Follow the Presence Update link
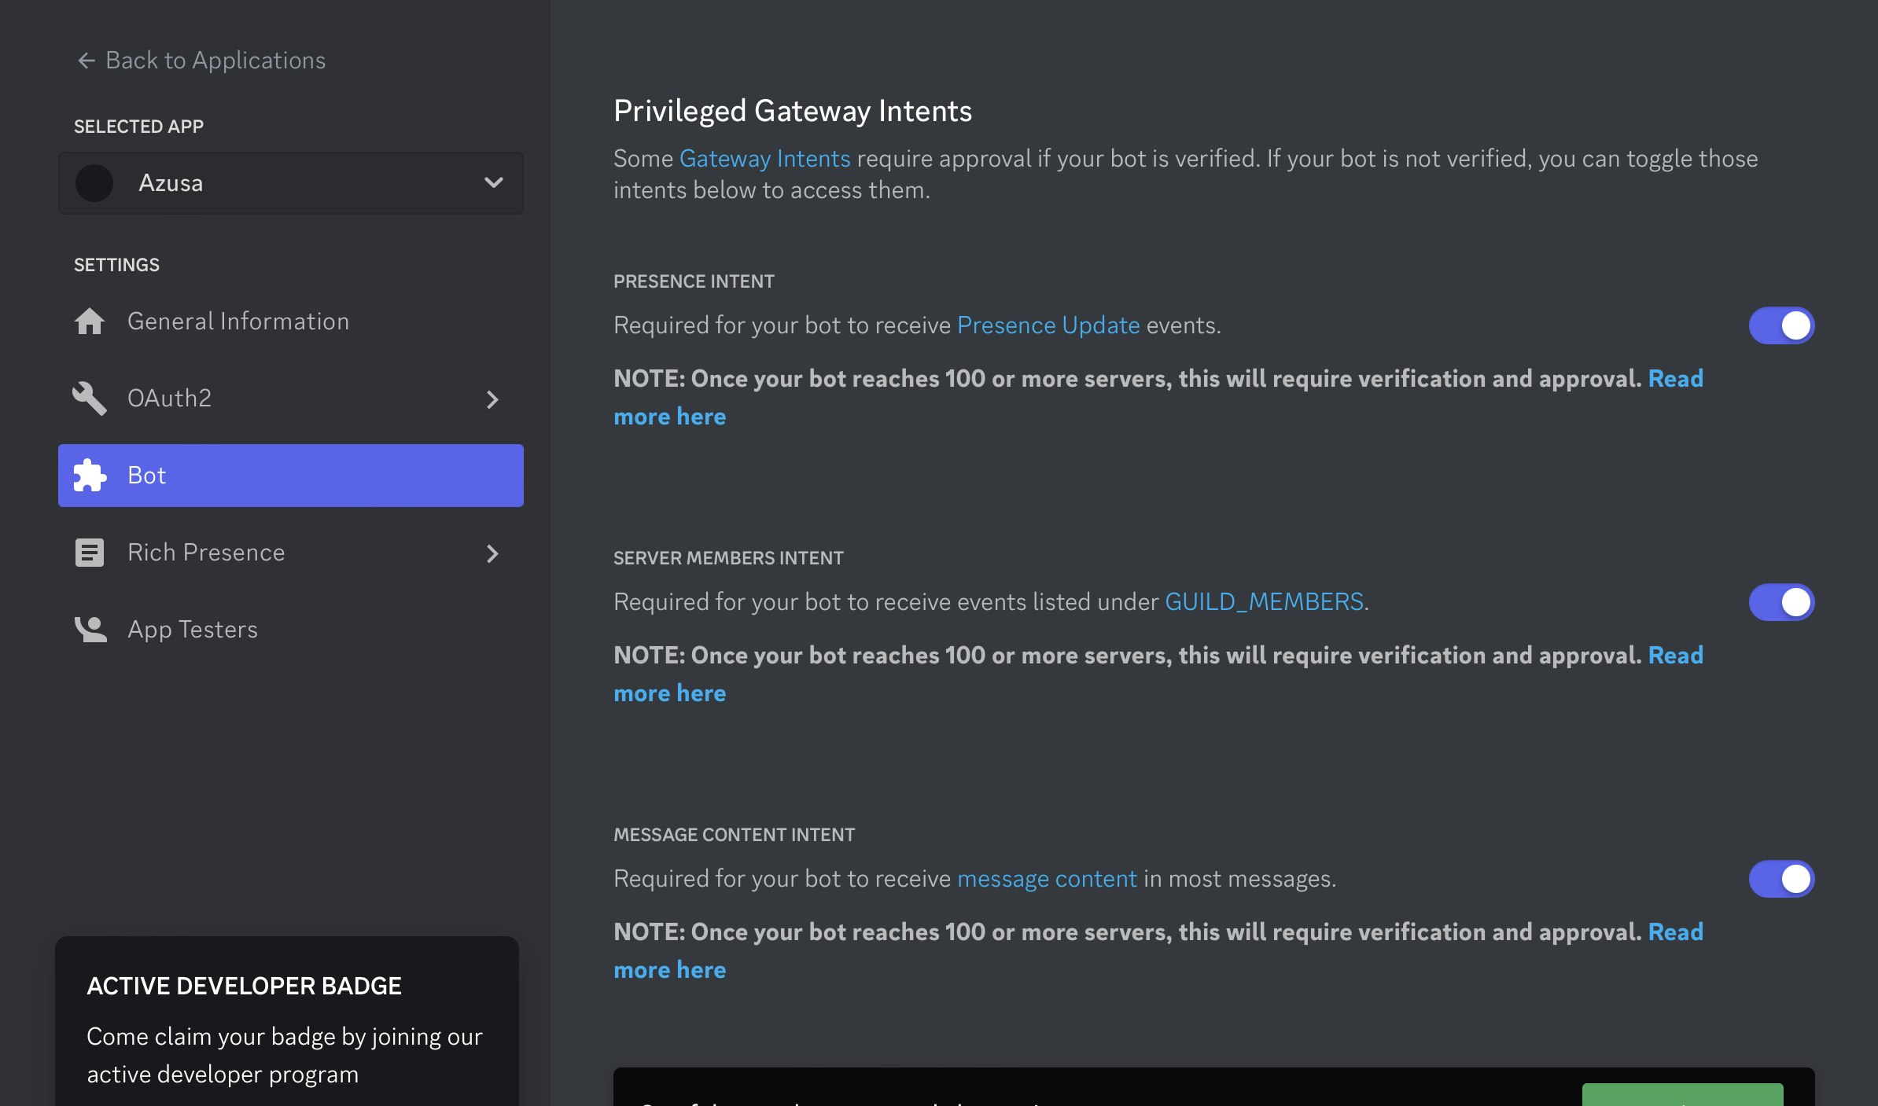This screenshot has width=1878, height=1106. click(1048, 325)
